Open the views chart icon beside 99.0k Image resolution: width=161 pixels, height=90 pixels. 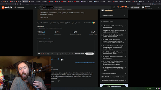[x=44, y=32]
